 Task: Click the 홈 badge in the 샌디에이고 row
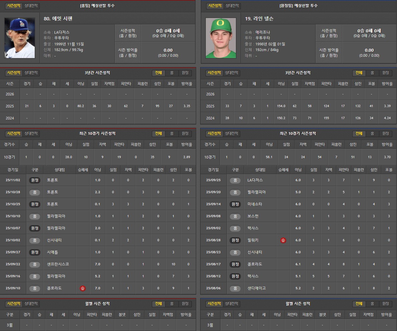pos(235,288)
